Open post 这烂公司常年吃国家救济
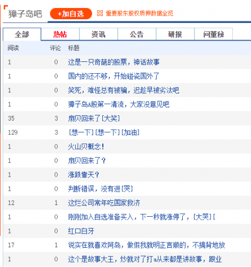Image resolution: width=251 pixels, height=267 pixels. (x=104, y=203)
